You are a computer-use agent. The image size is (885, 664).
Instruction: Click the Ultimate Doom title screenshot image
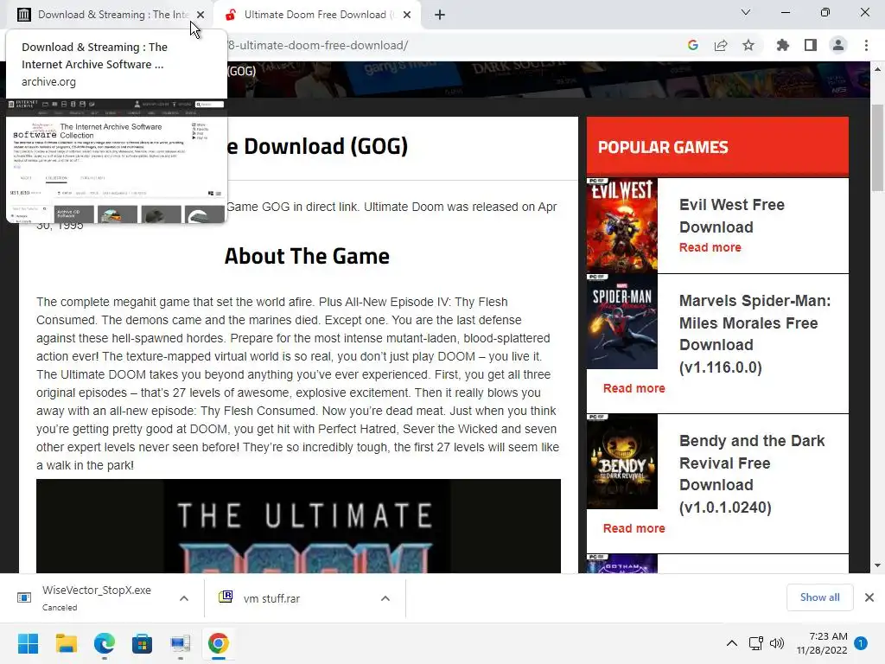pos(298,527)
